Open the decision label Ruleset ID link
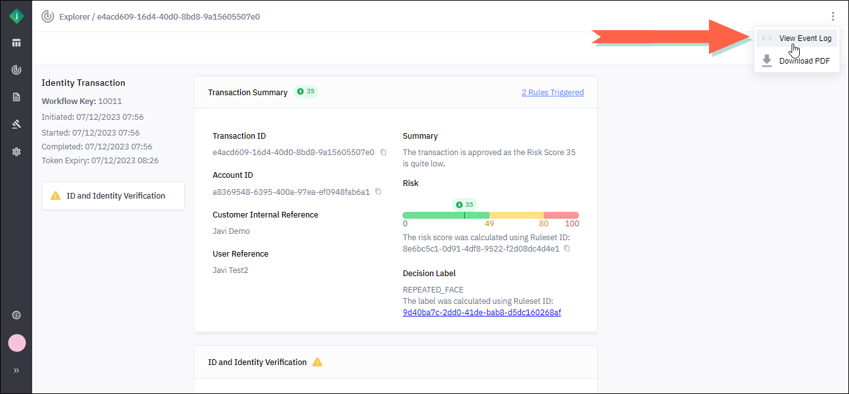Viewport: 849px width, 394px height. point(481,313)
